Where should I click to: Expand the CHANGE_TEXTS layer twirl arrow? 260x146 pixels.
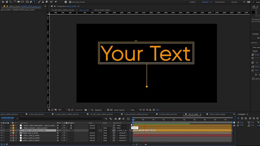coord(11,130)
